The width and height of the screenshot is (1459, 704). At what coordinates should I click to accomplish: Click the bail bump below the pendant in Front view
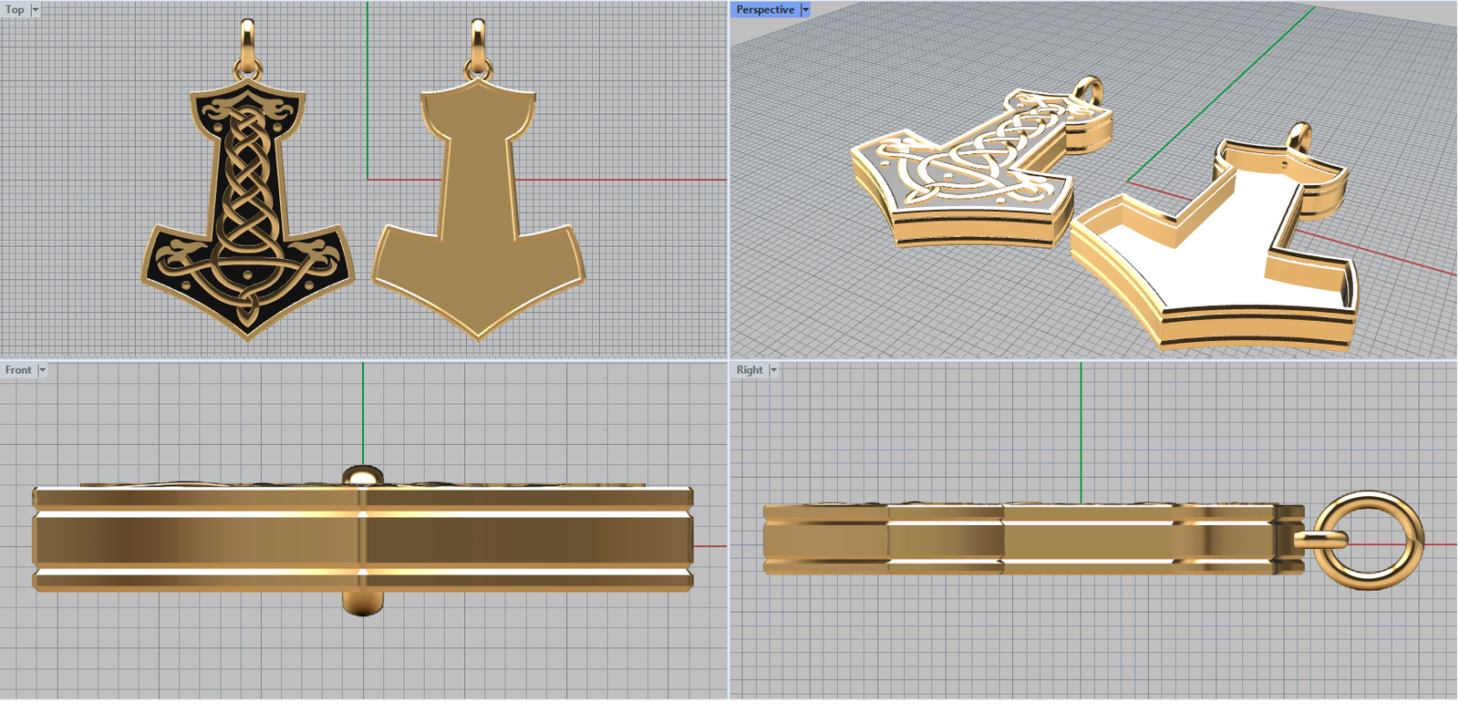pos(362,602)
